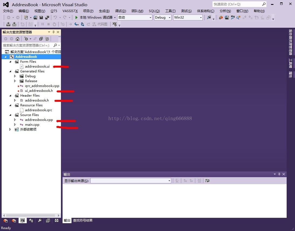Open the 工具箱 side tab

pos(290,63)
